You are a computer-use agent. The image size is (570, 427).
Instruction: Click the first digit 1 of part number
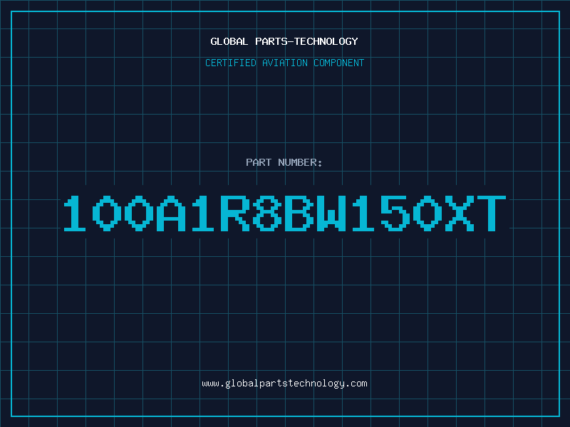click(x=75, y=213)
